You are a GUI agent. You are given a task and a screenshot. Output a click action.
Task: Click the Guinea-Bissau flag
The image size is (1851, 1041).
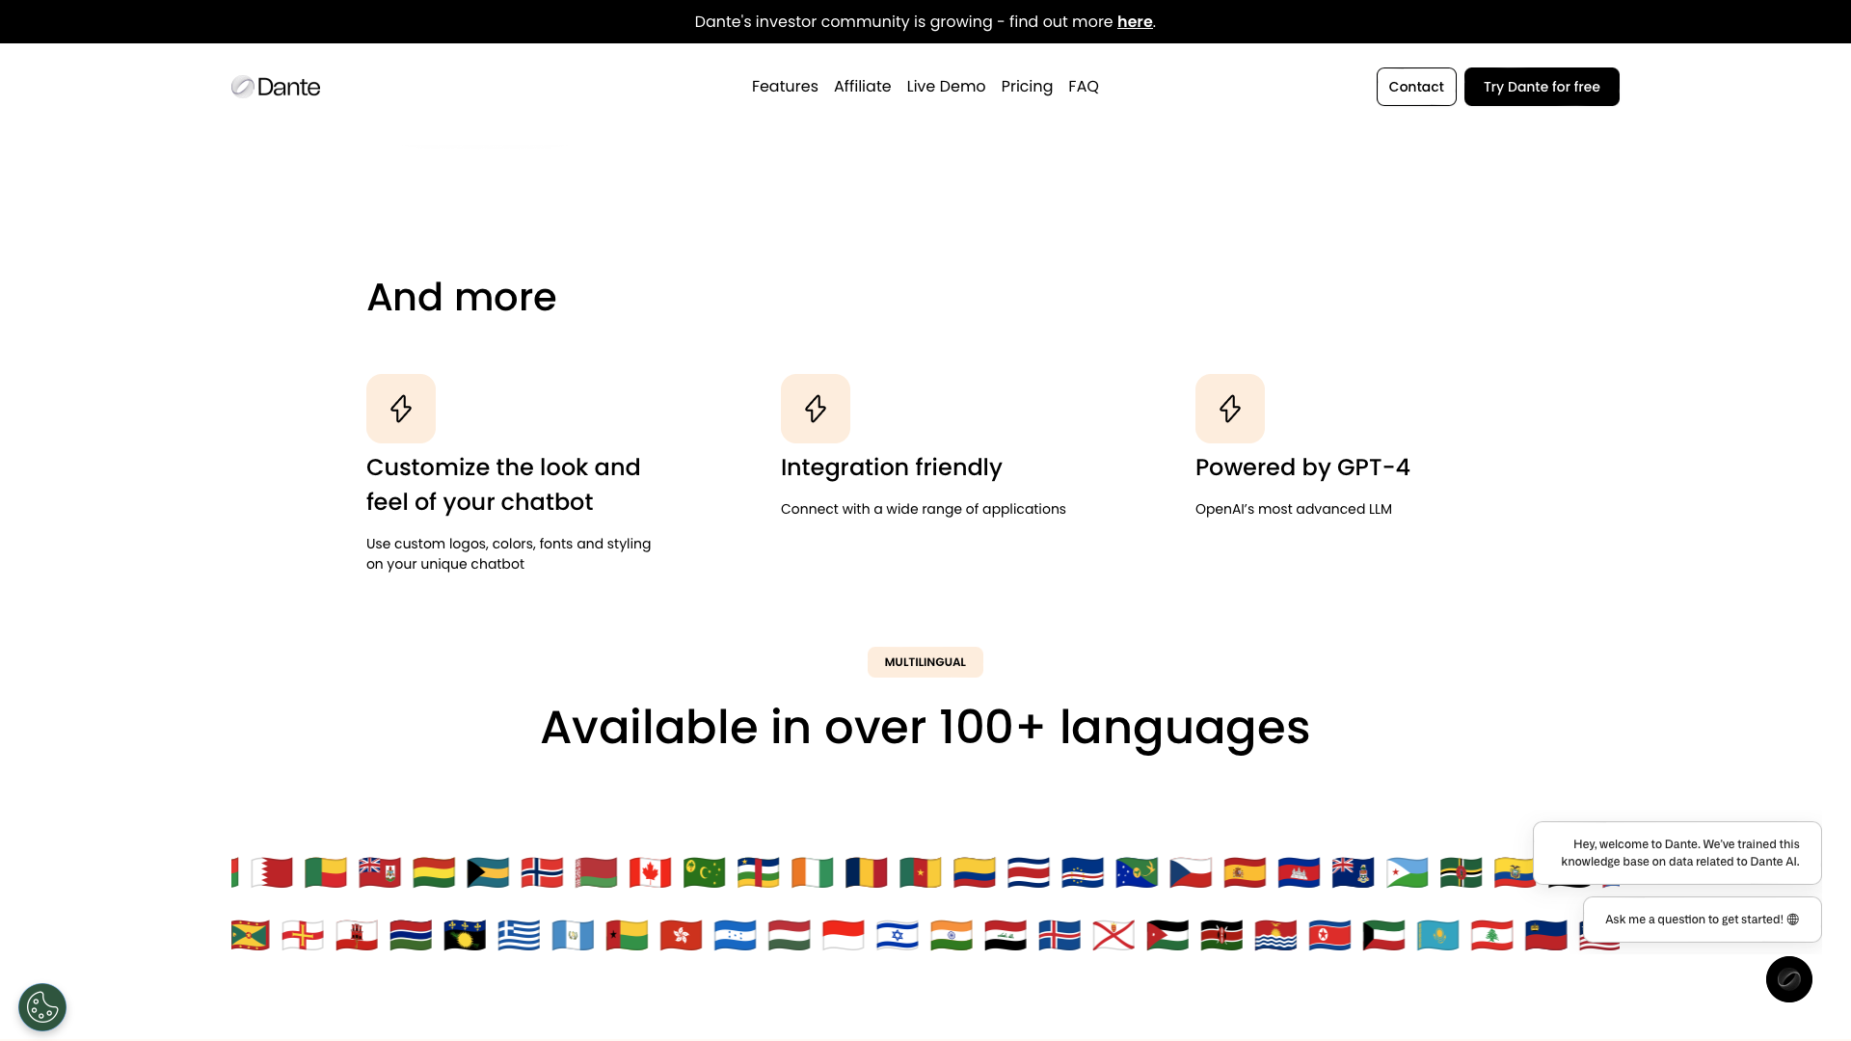(627, 935)
